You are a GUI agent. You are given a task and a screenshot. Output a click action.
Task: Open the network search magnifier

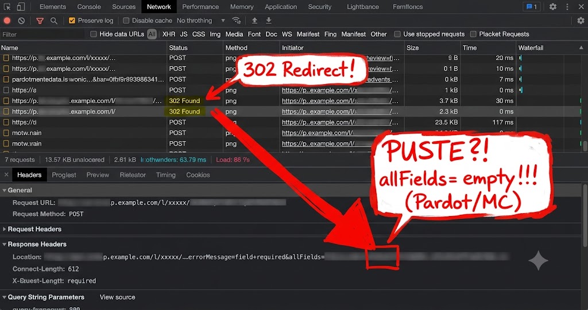pos(54,21)
